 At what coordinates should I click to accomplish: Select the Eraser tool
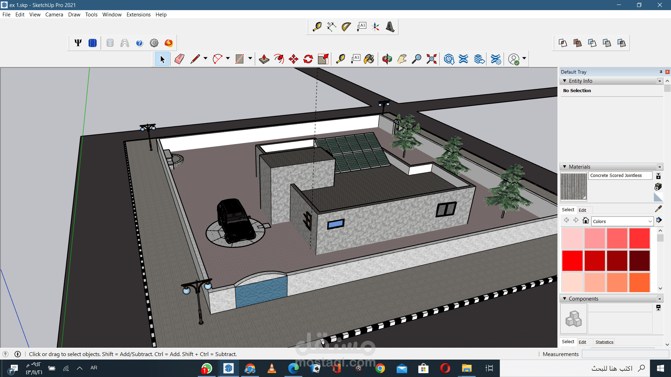tap(179, 59)
